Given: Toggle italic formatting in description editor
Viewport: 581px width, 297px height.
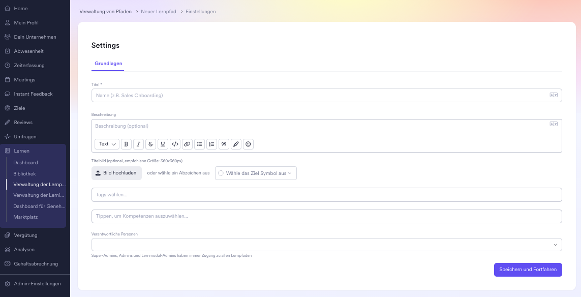Looking at the screenshot, I should 139,144.
